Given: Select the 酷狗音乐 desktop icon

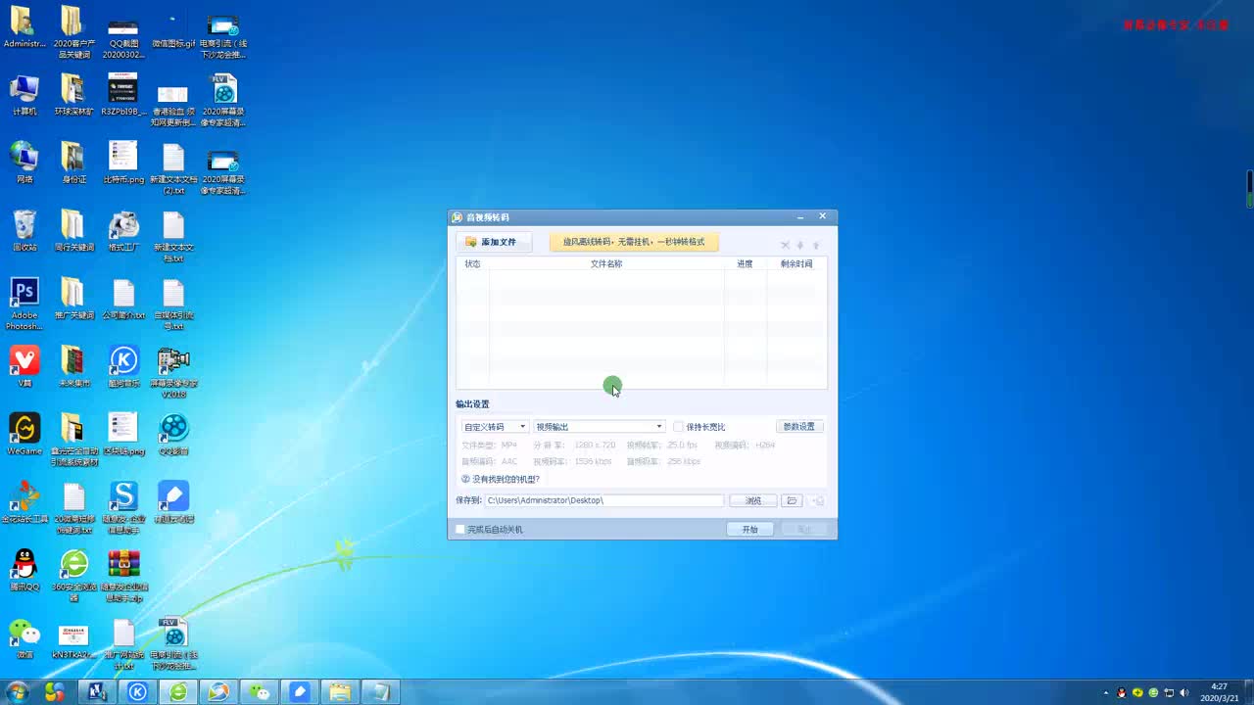Looking at the screenshot, I should [x=123, y=366].
